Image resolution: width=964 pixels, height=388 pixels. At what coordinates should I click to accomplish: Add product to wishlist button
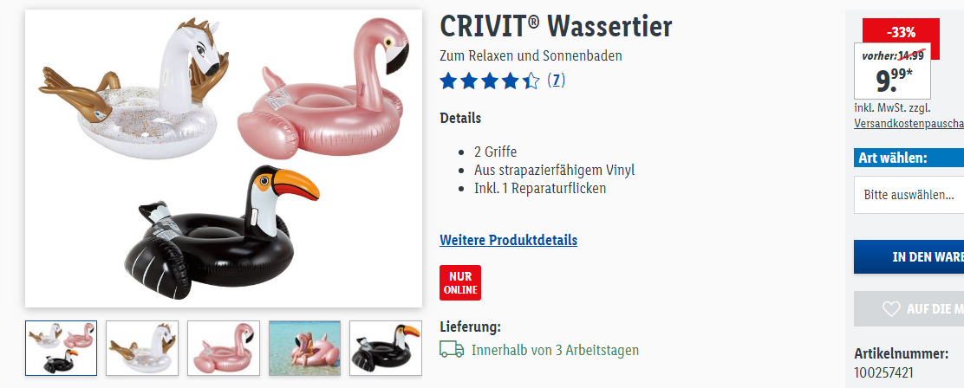[909, 309]
